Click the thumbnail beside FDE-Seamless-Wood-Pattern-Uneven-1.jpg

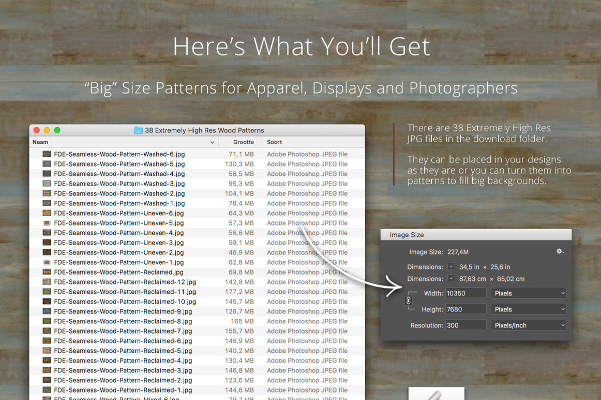[x=47, y=262]
